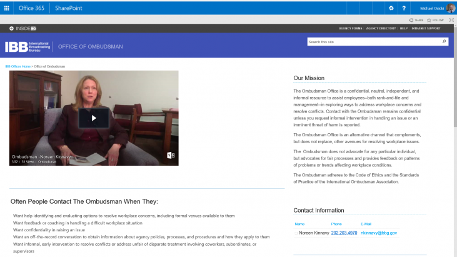Open the Agency Forms menu item
The image size is (457, 257).
(x=350, y=28)
